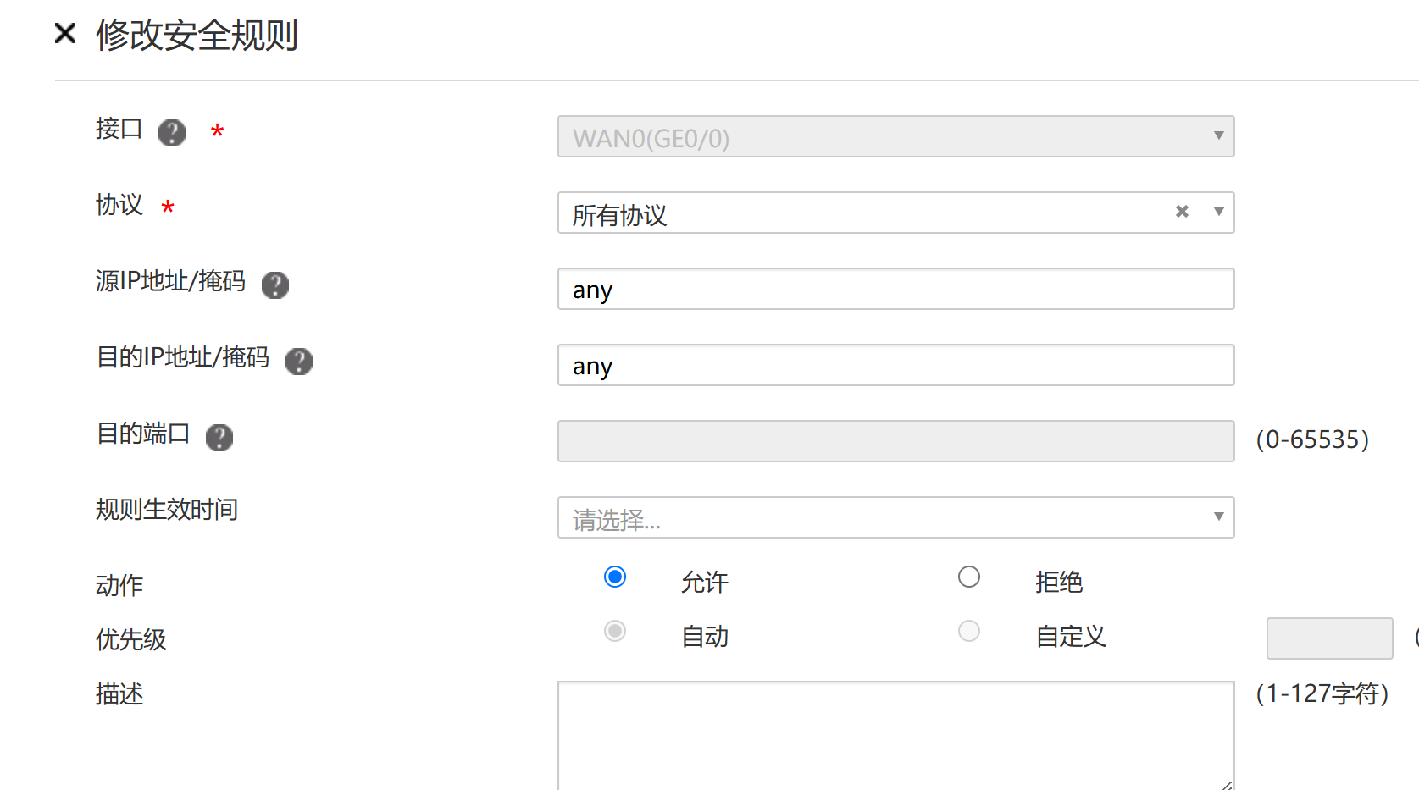This screenshot has width=1419, height=790.
Task: Click help icon beside 目的IP地址/掩码
Action: coord(299,362)
